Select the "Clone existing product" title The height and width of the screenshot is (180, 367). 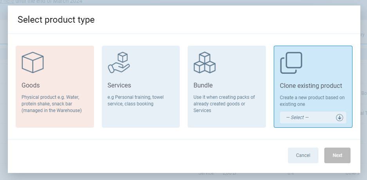[x=311, y=86]
